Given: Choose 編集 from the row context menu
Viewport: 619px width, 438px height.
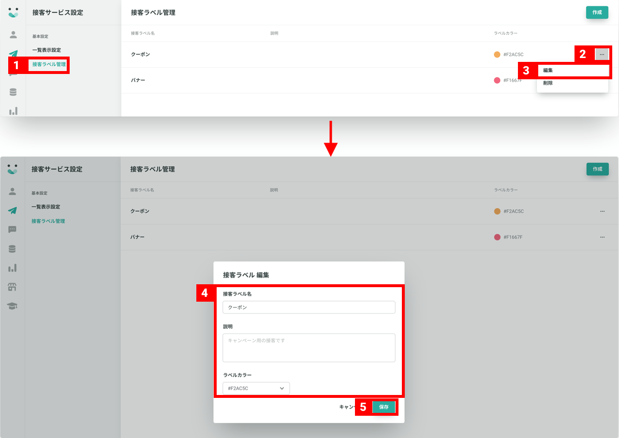Looking at the screenshot, I should 573,71.
